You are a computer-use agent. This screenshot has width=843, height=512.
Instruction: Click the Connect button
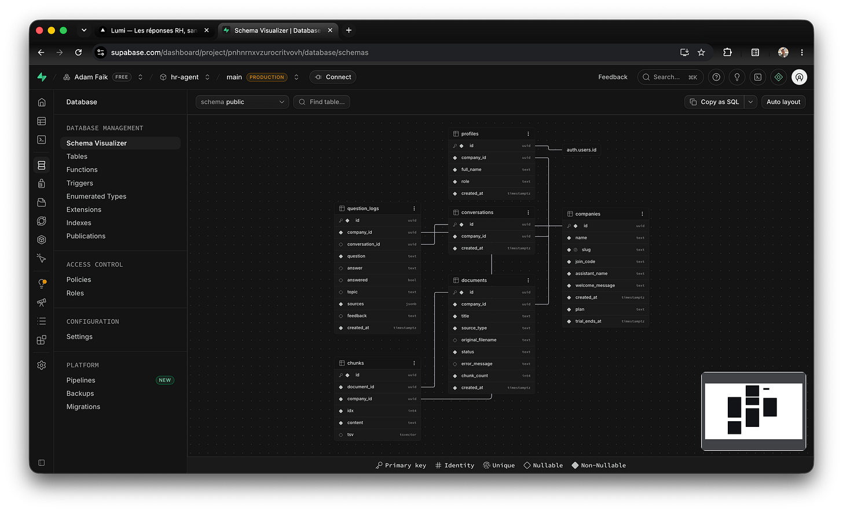[333, 77]
